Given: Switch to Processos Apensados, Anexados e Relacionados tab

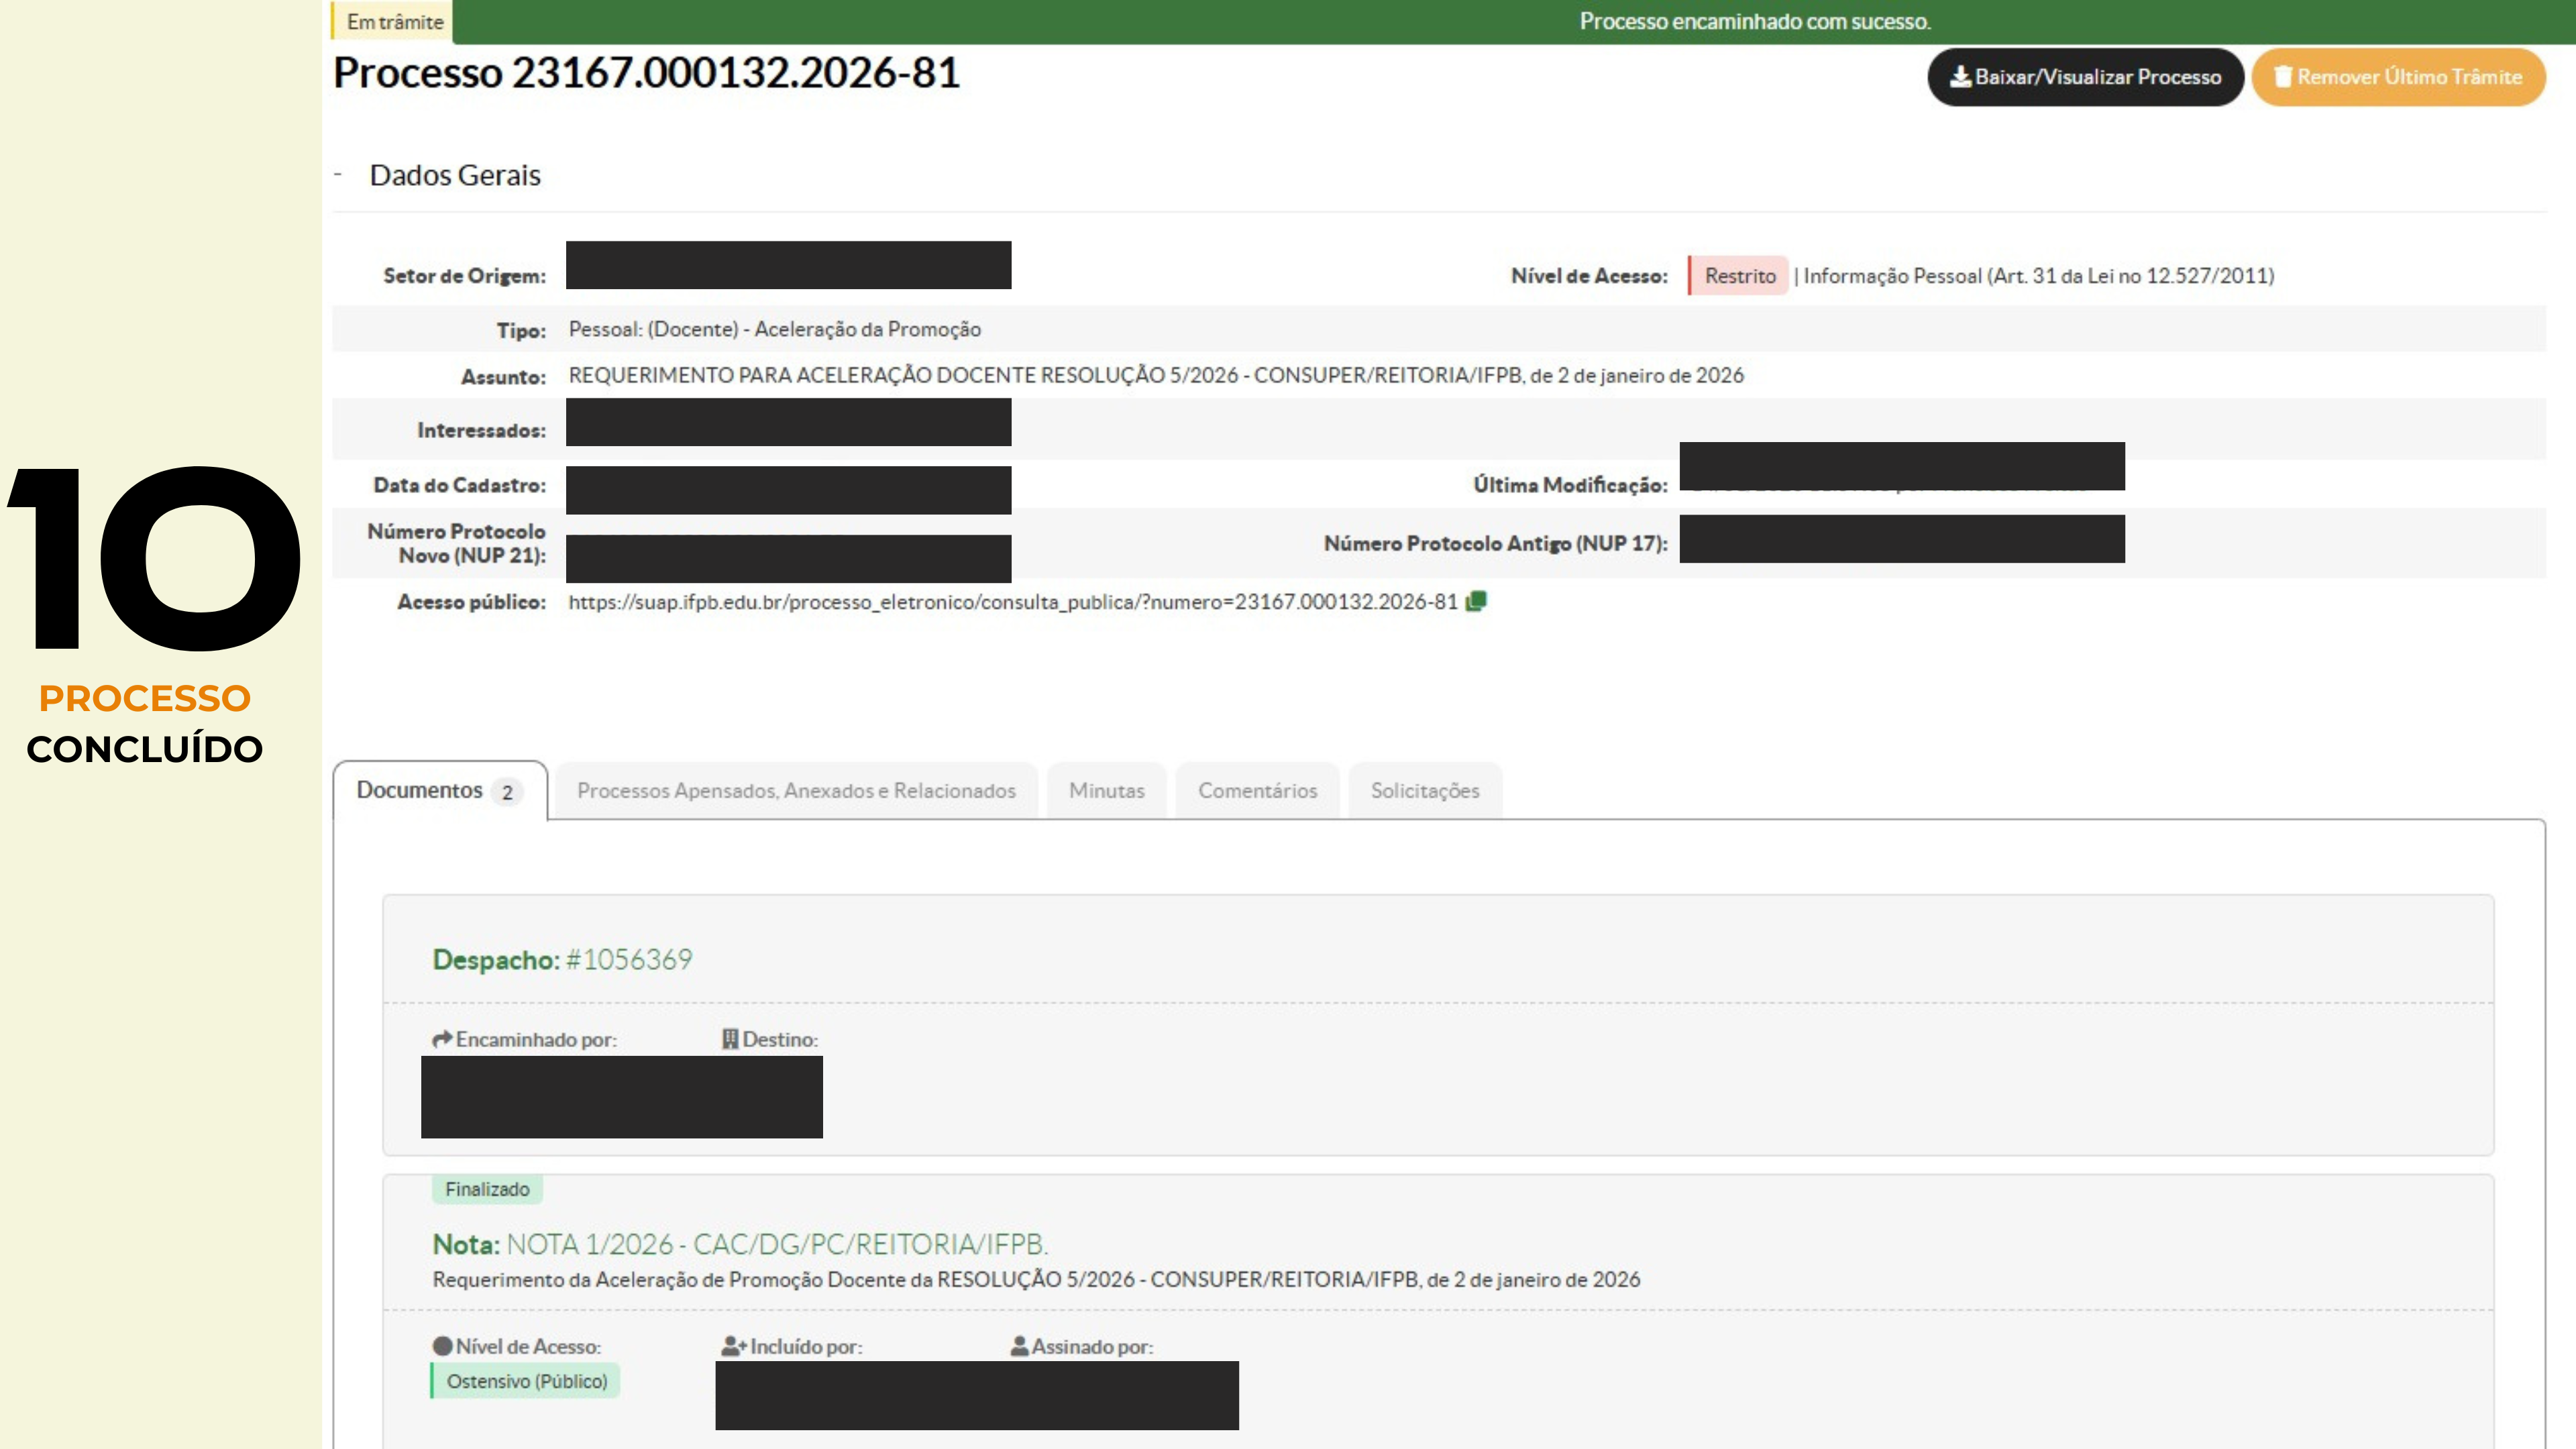Looking at the screenshot, I should [x=796, y=790].
